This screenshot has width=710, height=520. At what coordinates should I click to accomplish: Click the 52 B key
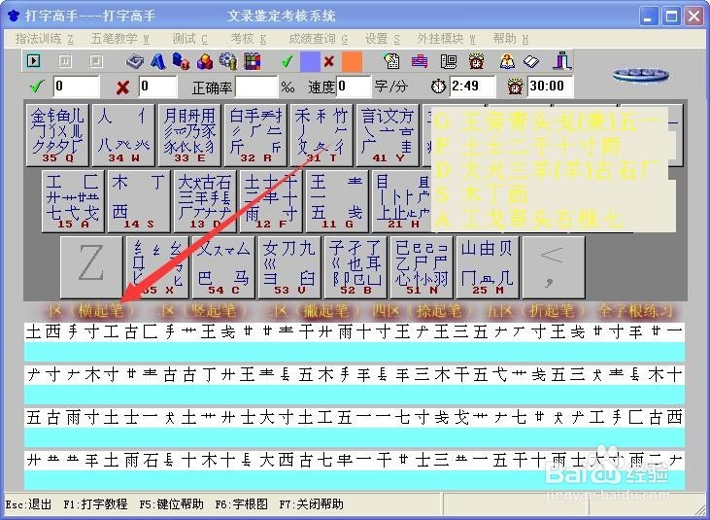click(x=355, y=267)
